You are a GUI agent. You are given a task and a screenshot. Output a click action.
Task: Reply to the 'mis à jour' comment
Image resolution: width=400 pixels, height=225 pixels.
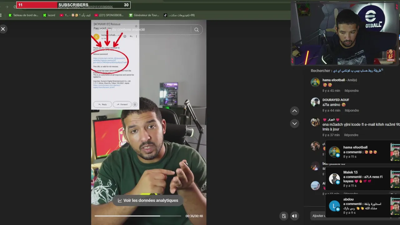(351, 135)
